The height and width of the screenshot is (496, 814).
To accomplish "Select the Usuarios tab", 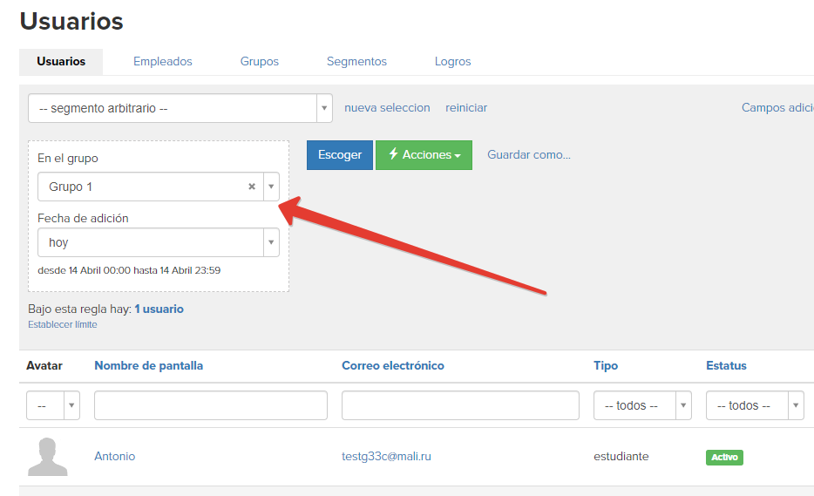I will (61, 61).
